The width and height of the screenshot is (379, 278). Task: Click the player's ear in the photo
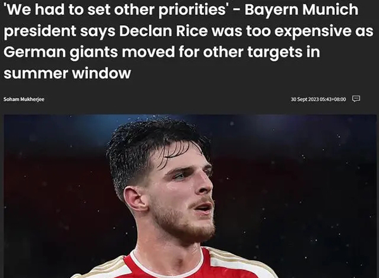click(x=135, y=199)
